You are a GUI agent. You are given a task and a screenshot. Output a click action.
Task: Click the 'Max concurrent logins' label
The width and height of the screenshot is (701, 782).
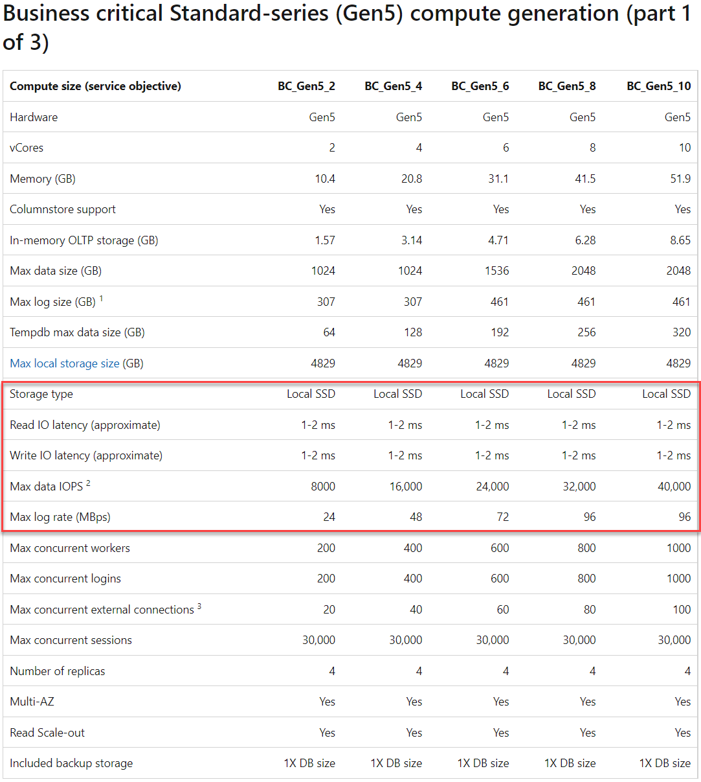[x=65, y=579]
